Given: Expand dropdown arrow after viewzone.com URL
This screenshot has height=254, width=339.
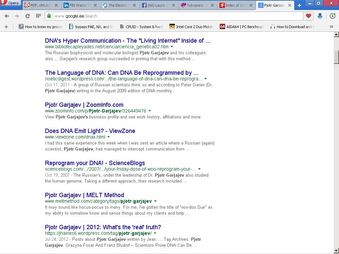Looking at the screenshot, I should tap(109, 137).
